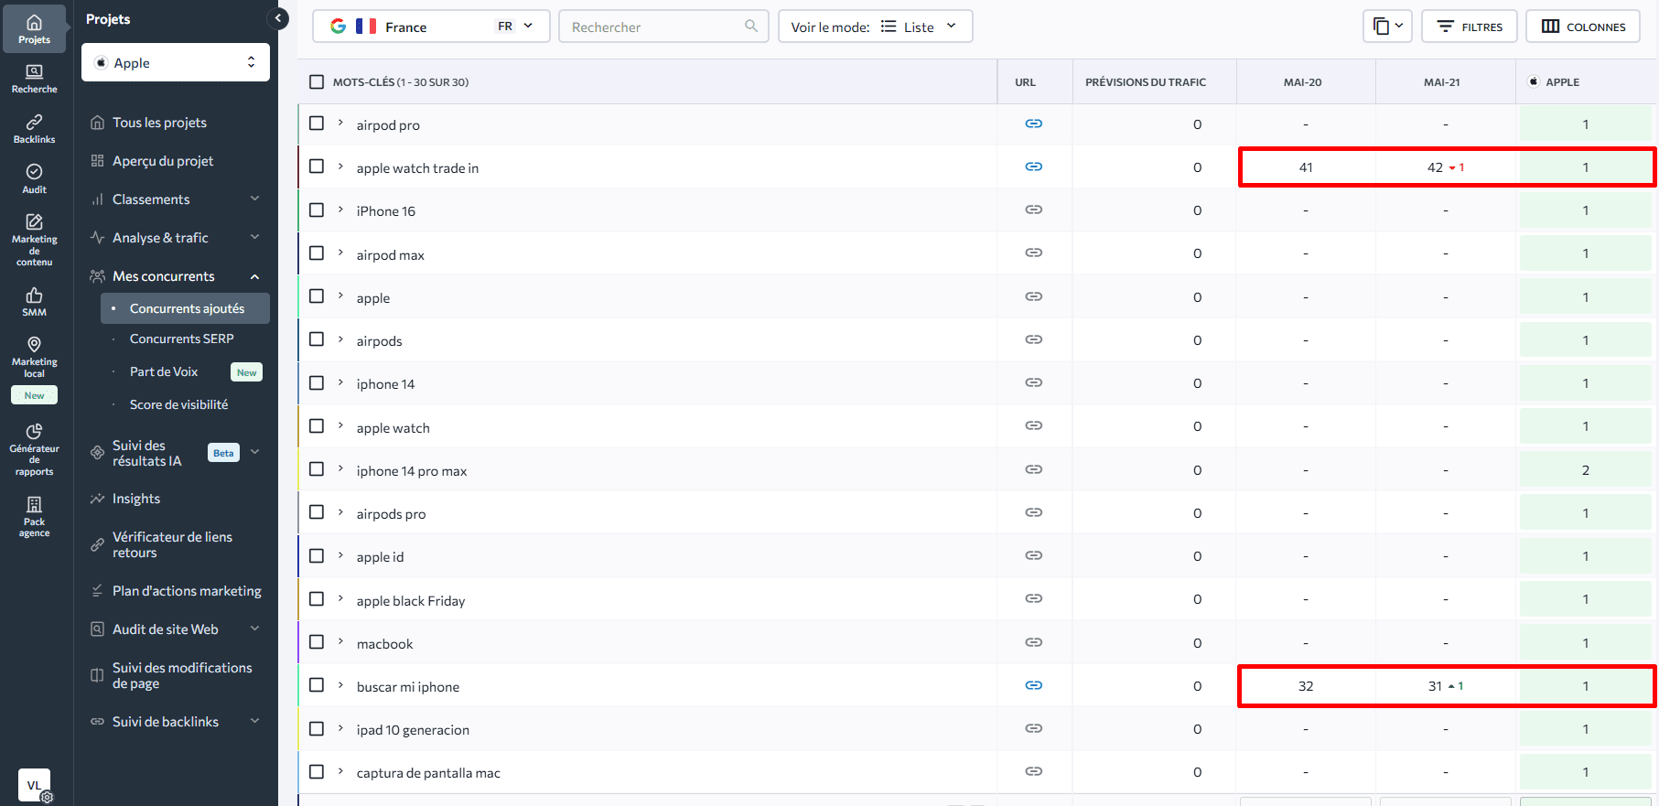
Task: Open Générateur de rapports icon
Action: pyautogui.click(x=34, y=449)
